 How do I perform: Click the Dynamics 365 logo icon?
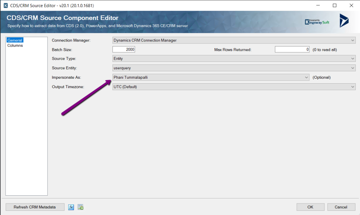[x=343, y=21]
